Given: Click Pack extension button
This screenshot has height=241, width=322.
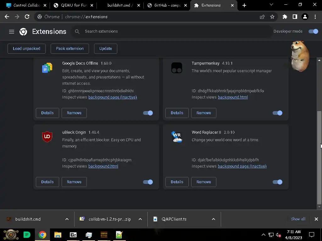Looking at the screenshot, I should (70, 49).
